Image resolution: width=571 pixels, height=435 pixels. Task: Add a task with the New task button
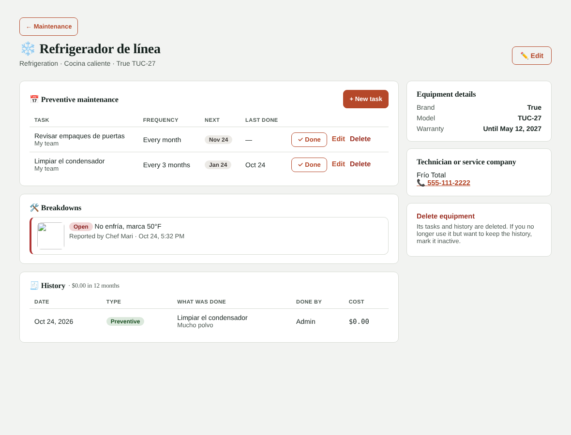pos(366,99)
